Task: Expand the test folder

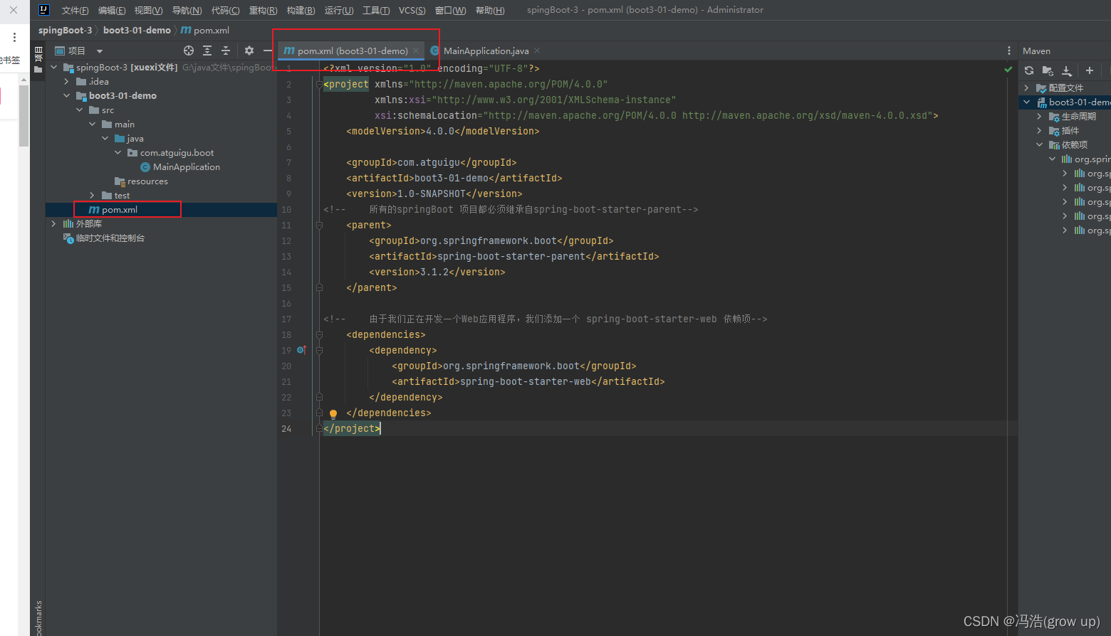Action: coord(93,196)
